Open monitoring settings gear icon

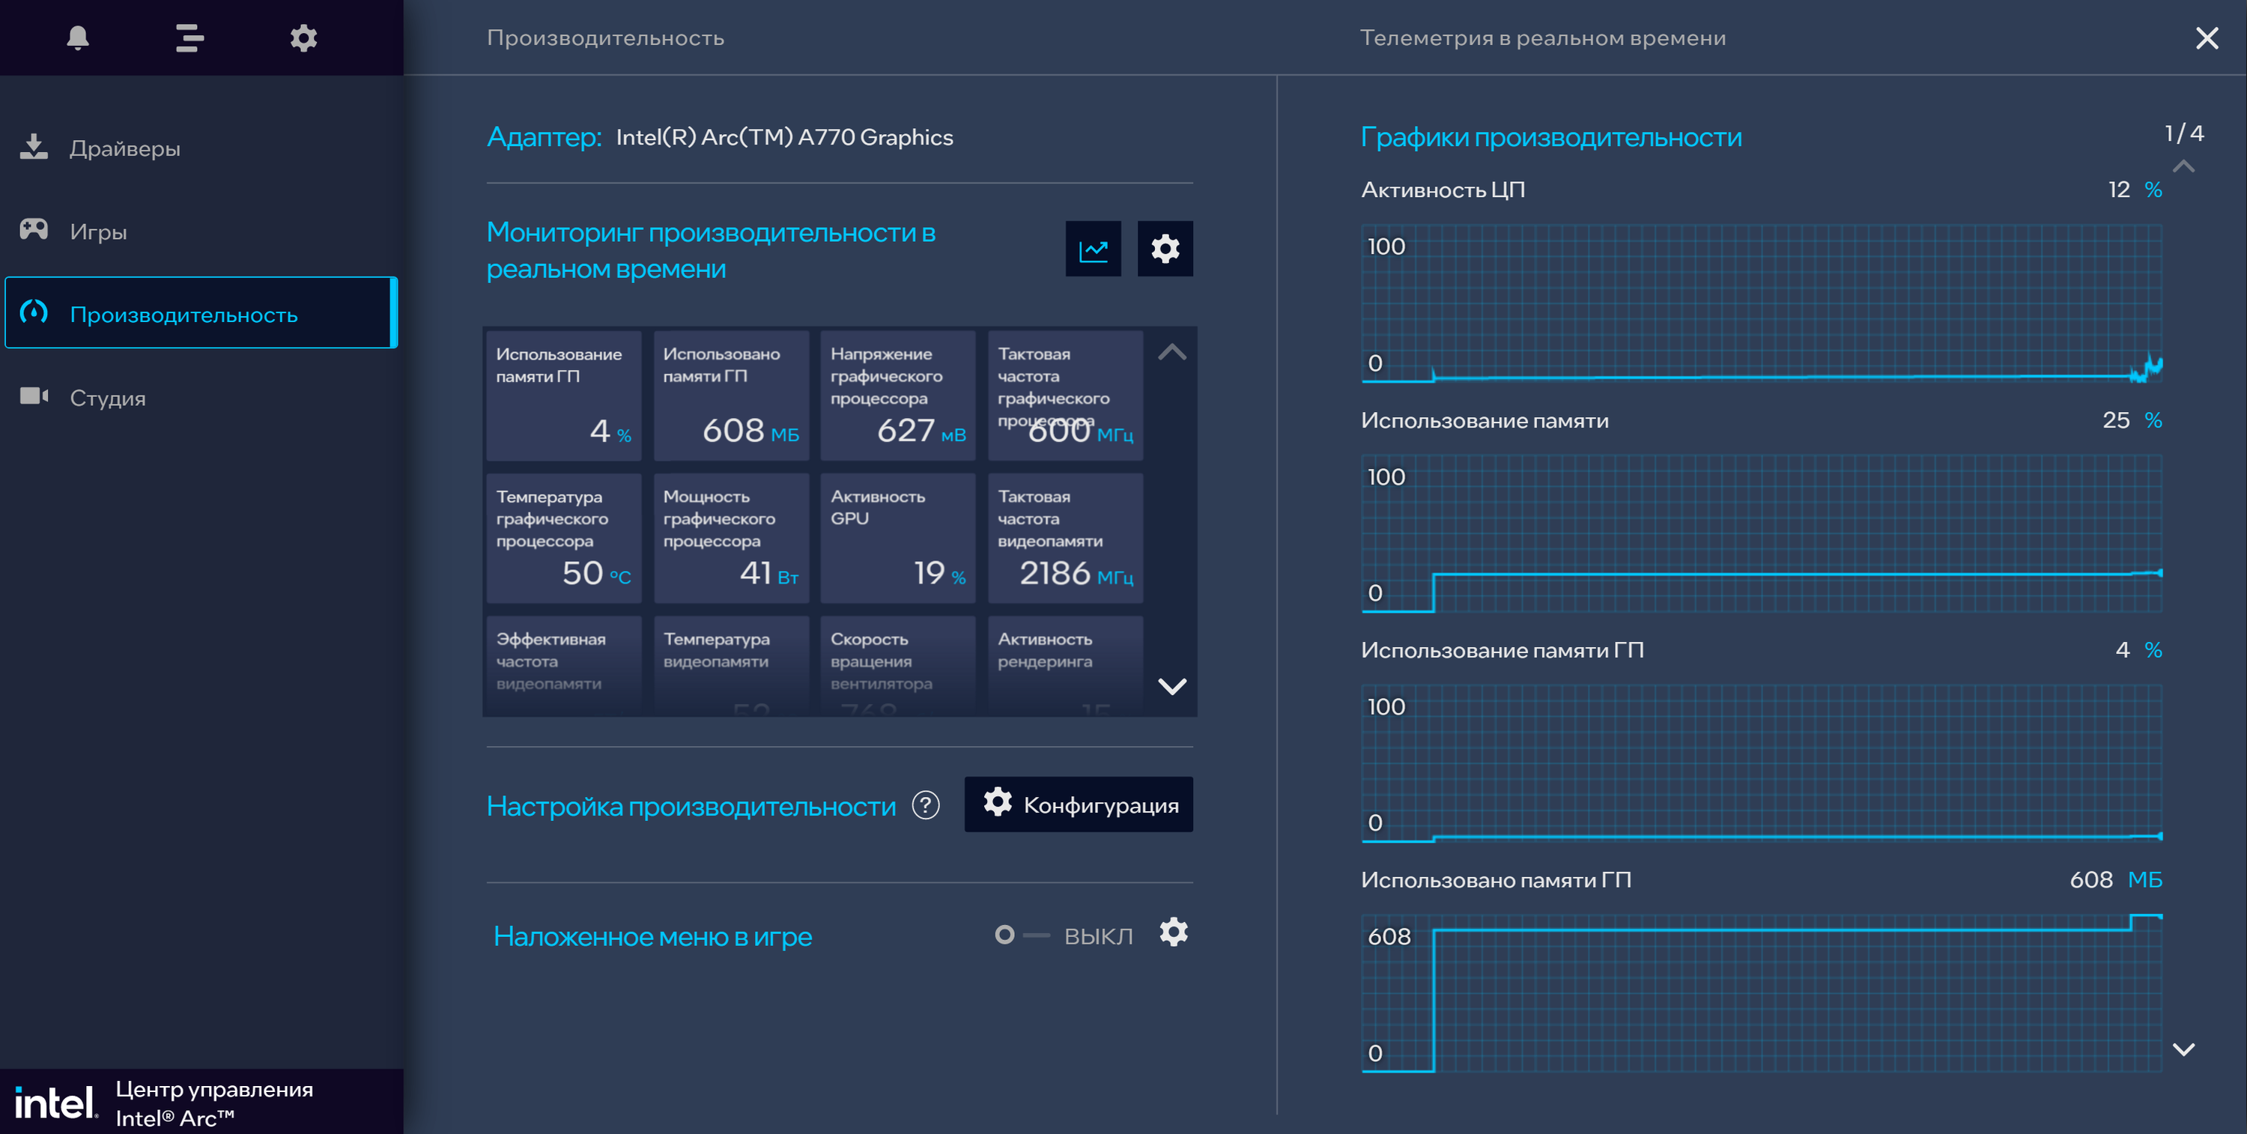pyautogui.click(x=1165, y=249)
